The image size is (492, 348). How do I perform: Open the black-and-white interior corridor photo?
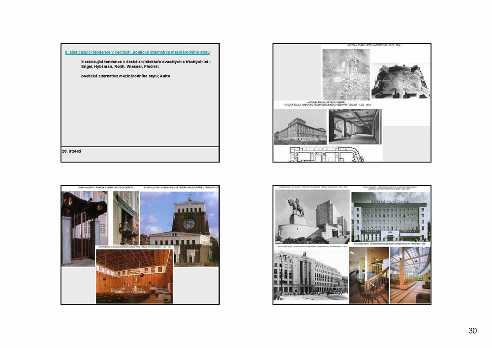[355, 127]
